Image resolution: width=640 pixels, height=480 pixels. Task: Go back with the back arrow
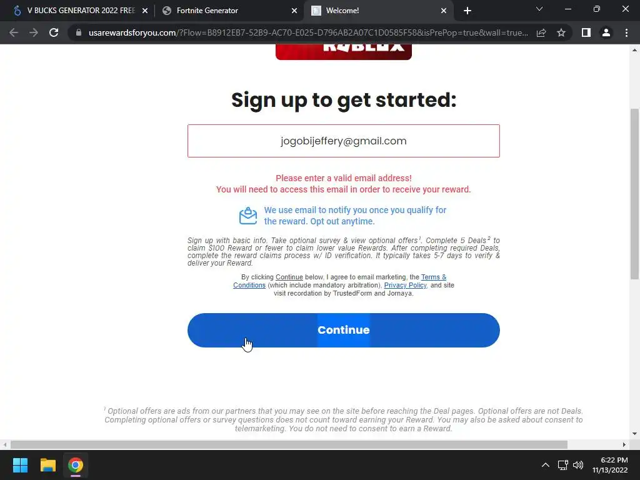[14, 32]
